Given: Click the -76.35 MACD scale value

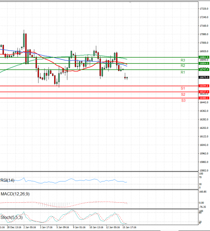Looking at the screenshot, I should click(x=203, y=207).
